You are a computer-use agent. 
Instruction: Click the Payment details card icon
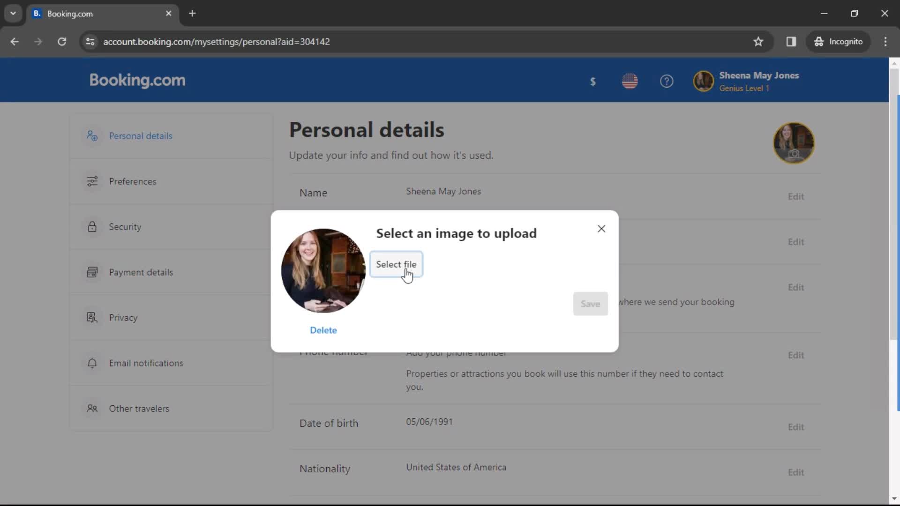(92, 272)
